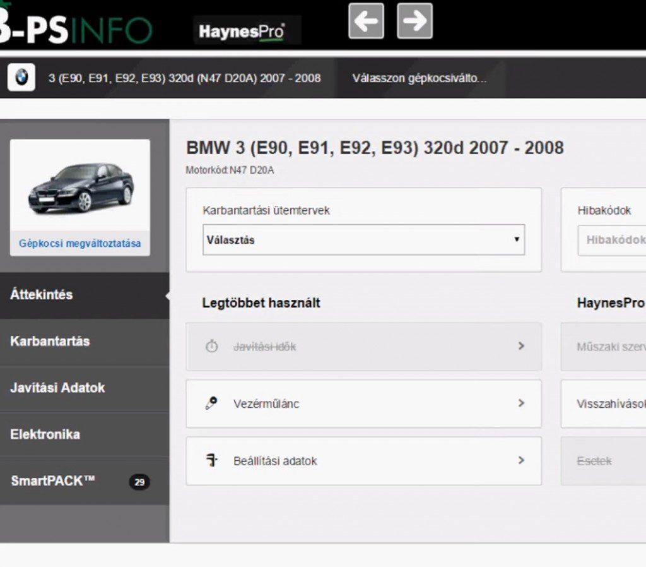This screenshot has height=567, width=646.
Task: Open the Beállítási adatok item
Action: point(364,461)
